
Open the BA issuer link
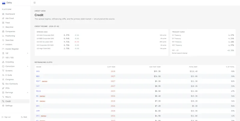pos(37,96)
